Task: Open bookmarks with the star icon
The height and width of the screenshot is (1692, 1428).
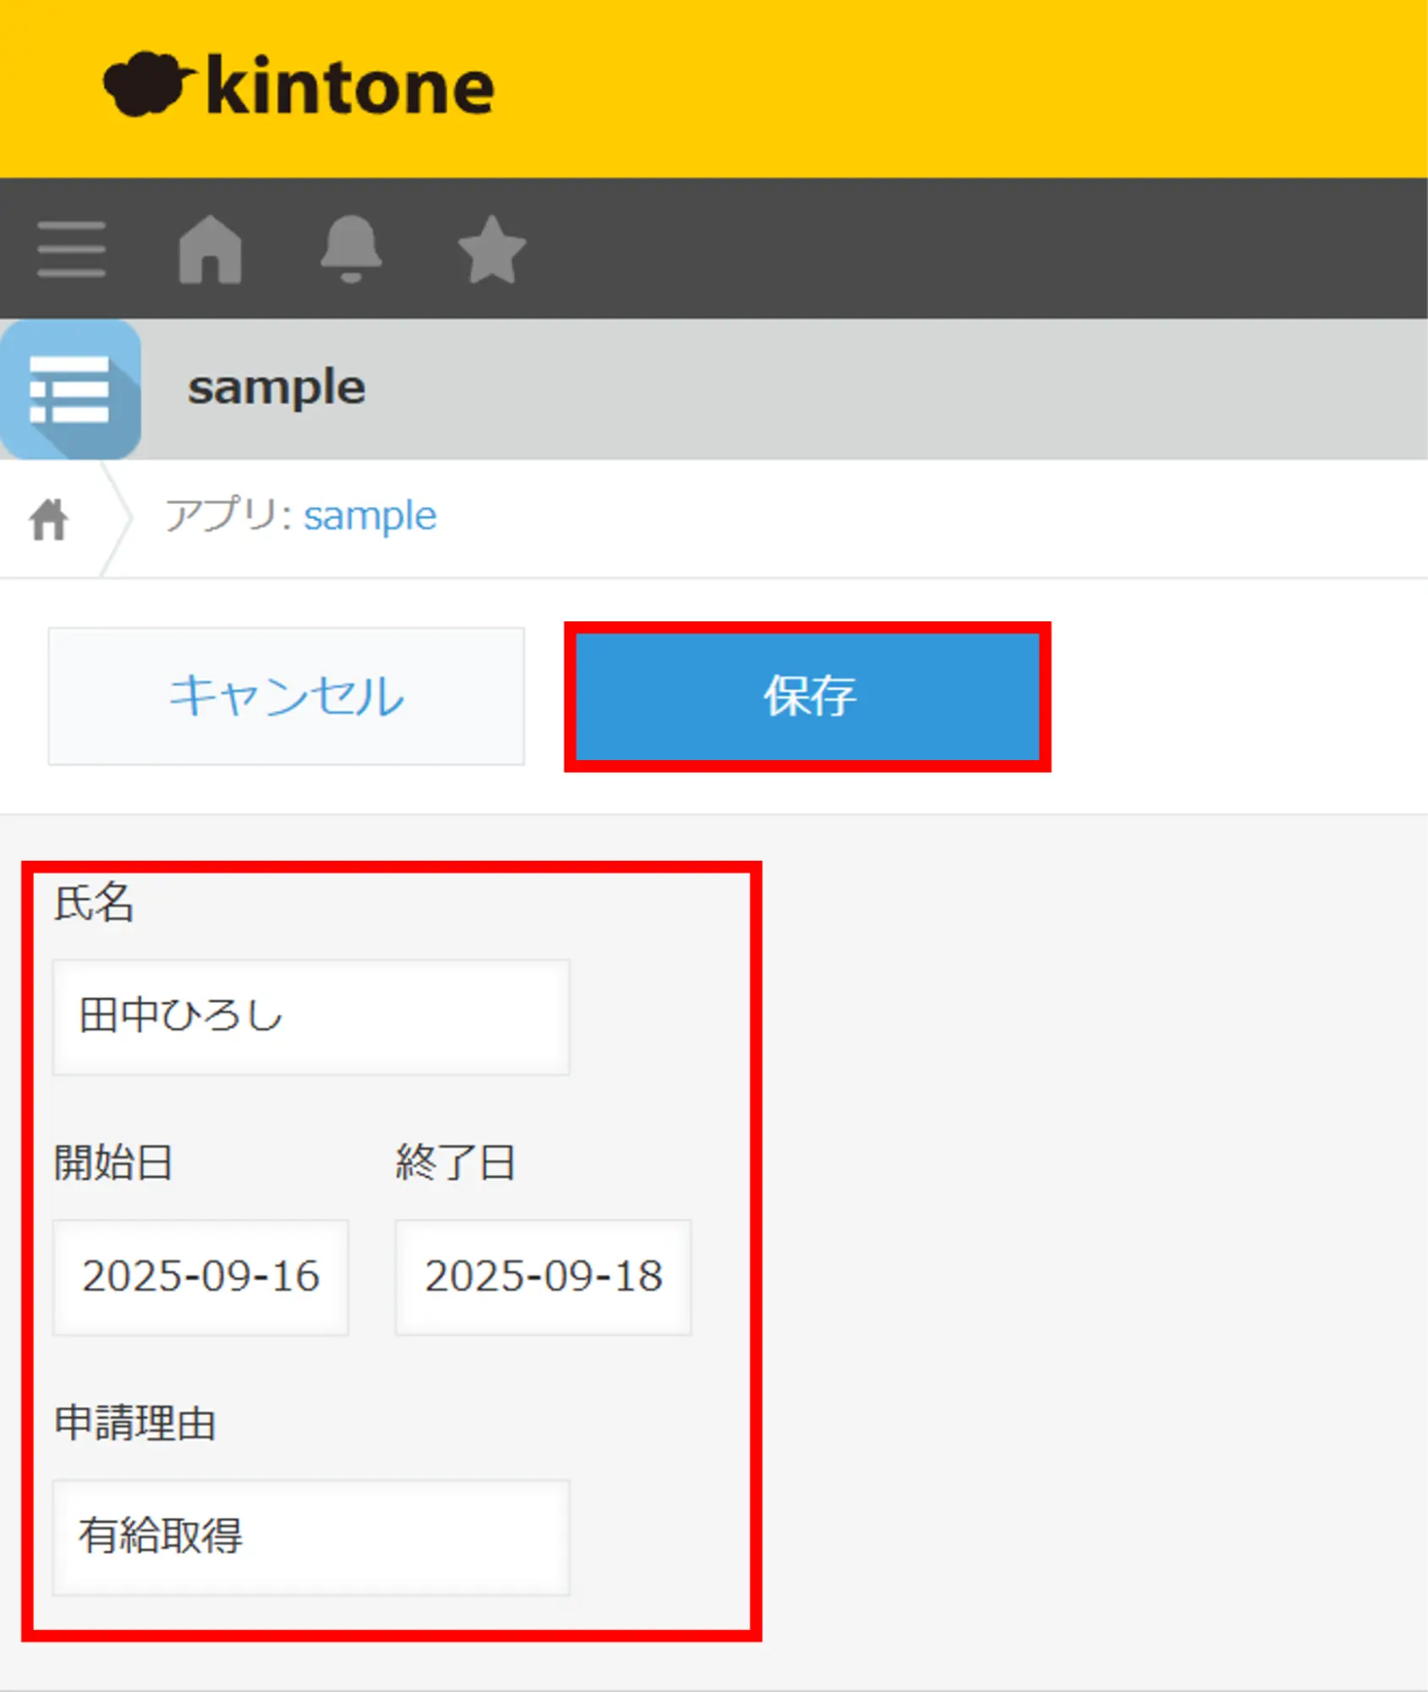Action: [x=492, y=250]
